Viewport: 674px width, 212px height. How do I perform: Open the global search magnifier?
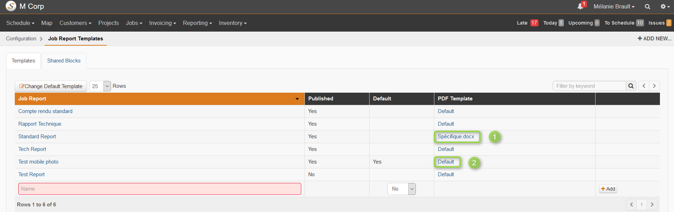point(647,7)
